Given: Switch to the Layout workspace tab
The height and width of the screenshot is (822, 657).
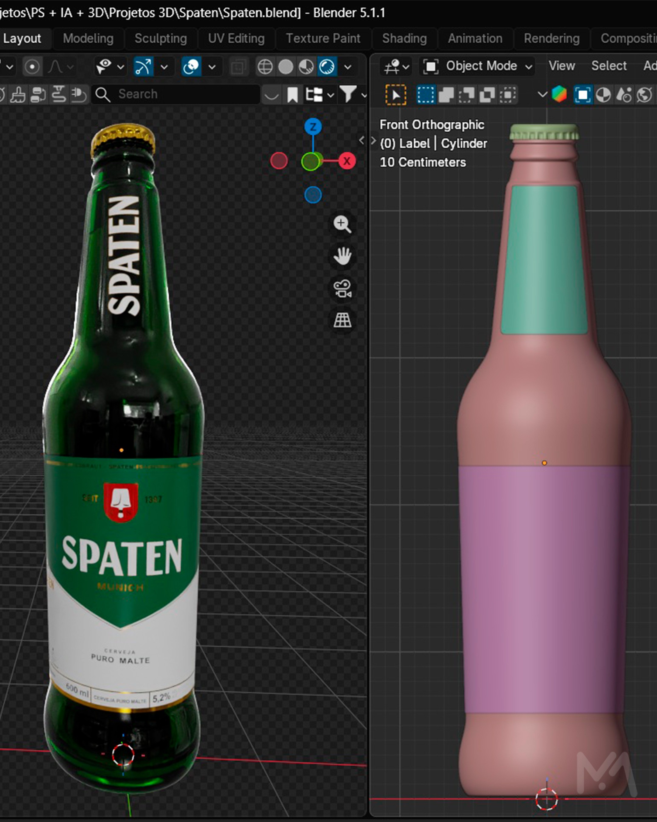Looking at the screenshot, I should [22, 38].
